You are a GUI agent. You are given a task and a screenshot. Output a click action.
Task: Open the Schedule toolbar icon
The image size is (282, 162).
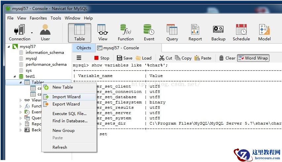pyautogui.click(x=241, y=33)
